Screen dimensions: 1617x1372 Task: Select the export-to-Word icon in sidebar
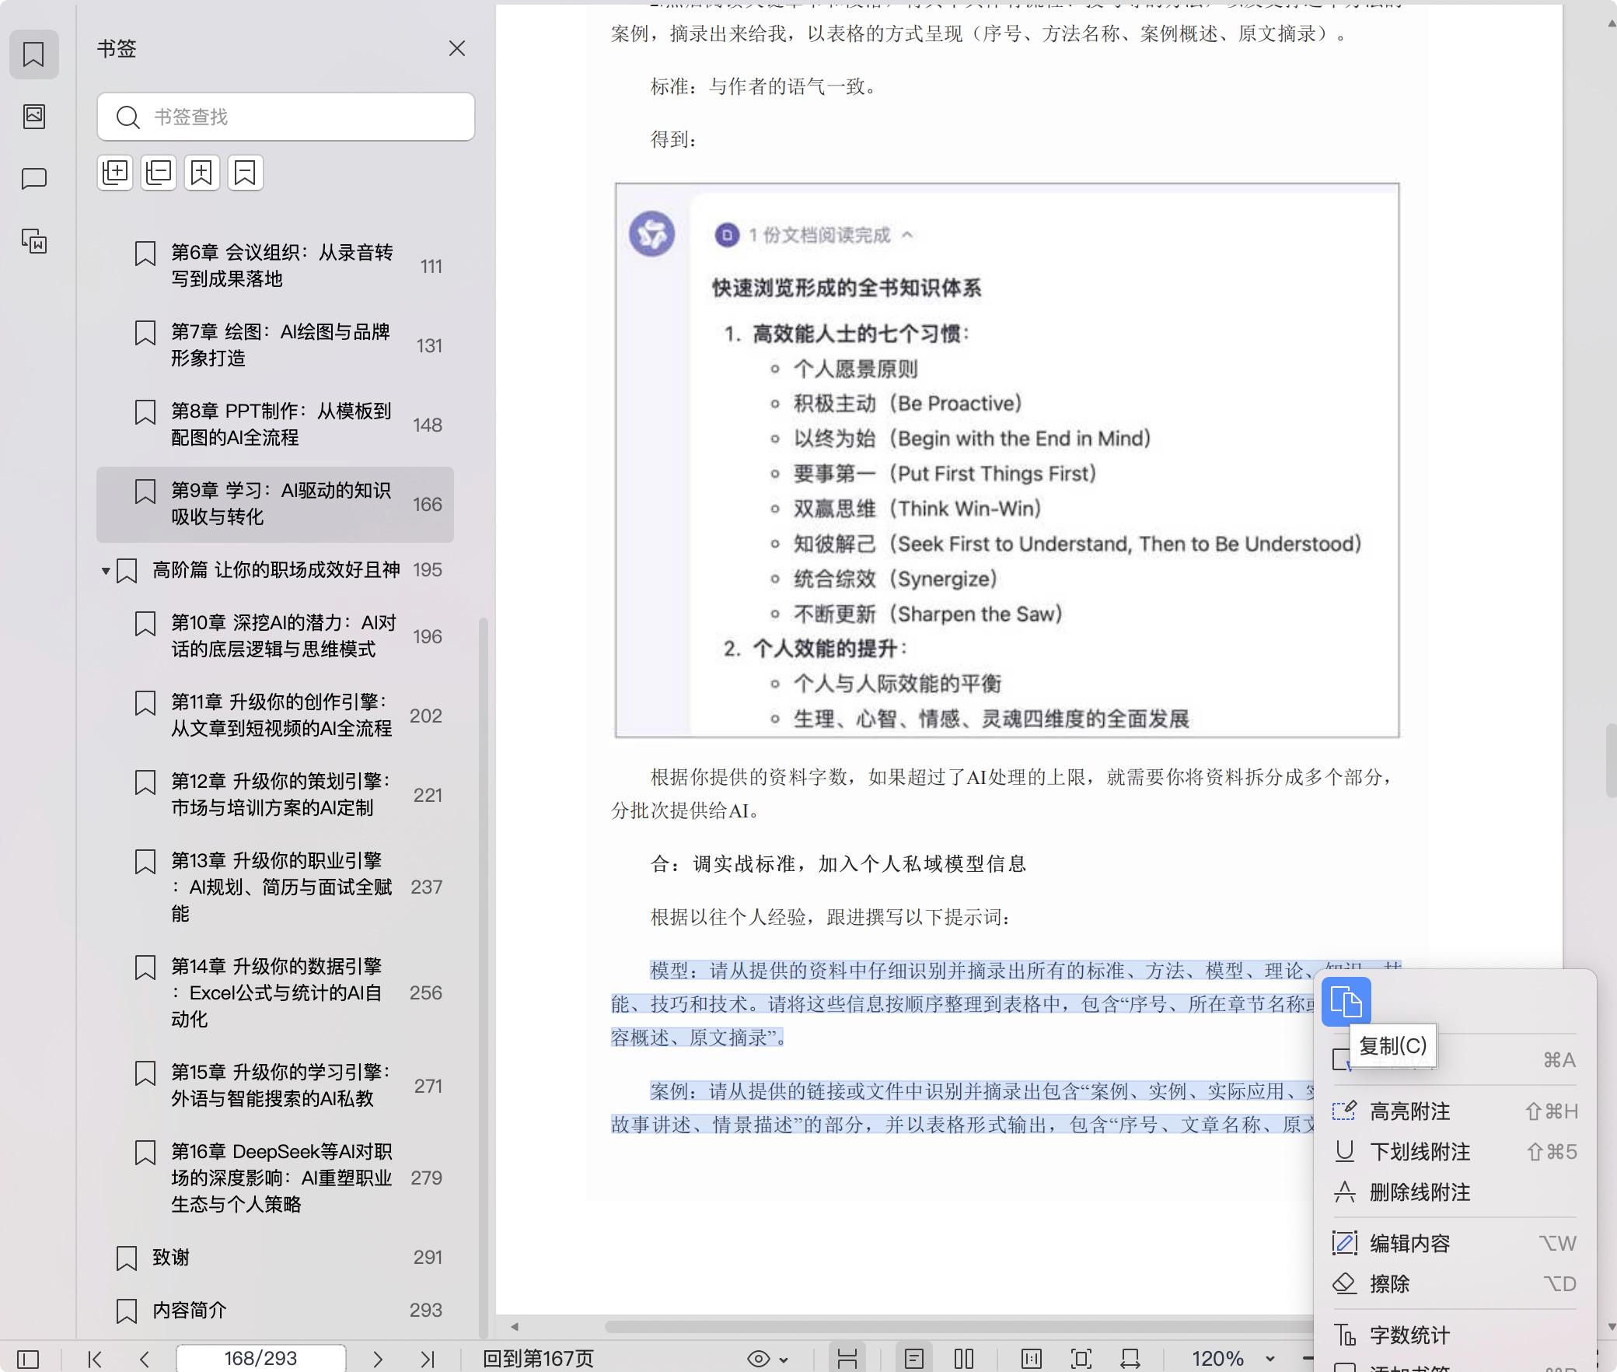point(34,243)
